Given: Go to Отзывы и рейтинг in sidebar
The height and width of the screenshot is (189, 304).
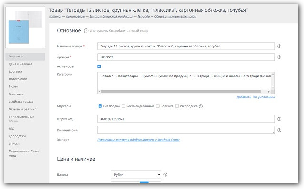Looking at the screenshot, I should point(22,109).
